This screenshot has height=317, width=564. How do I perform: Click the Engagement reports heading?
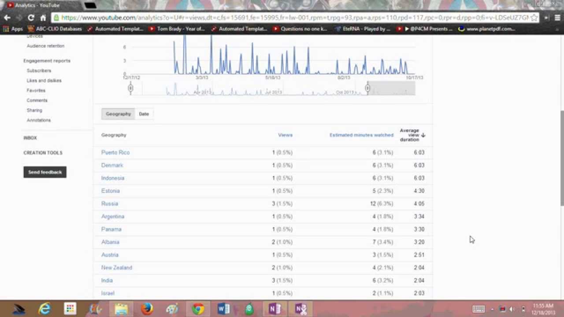(x=47, y=61)
